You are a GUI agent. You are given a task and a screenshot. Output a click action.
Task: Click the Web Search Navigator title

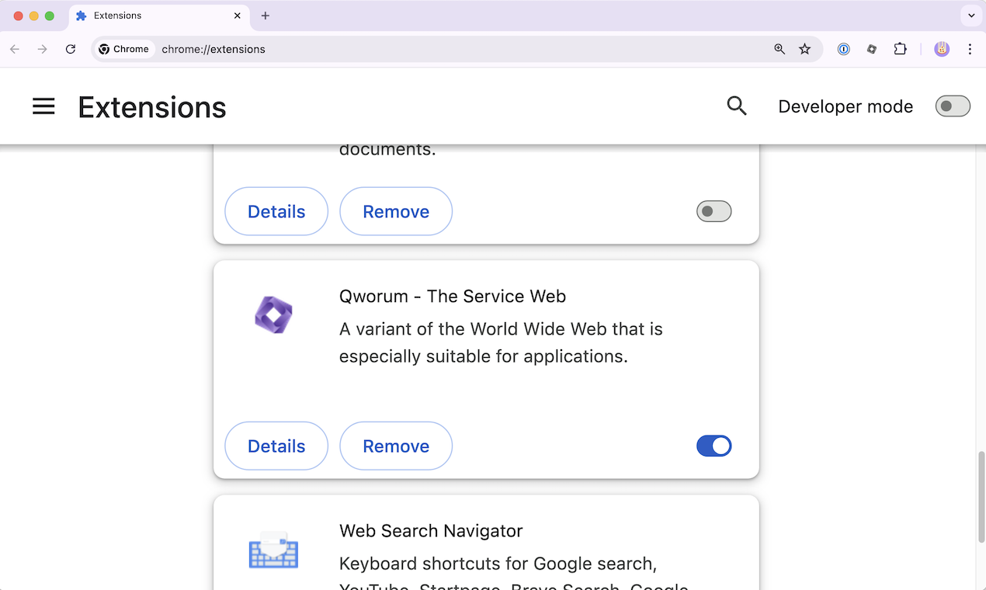tap(431, 531)
